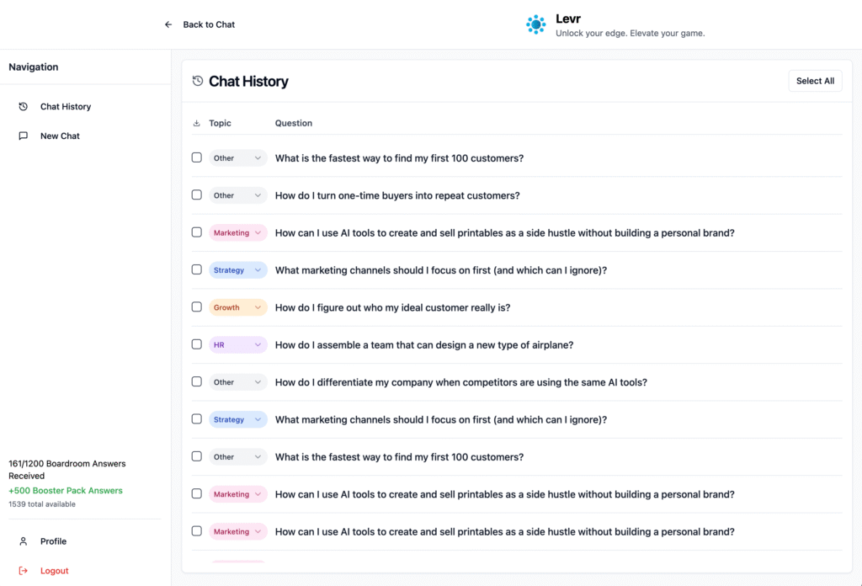The width and height of the screenshot is (862, 586).
Task: Expand the HR topic dropdown
Action: coord(237,344)
